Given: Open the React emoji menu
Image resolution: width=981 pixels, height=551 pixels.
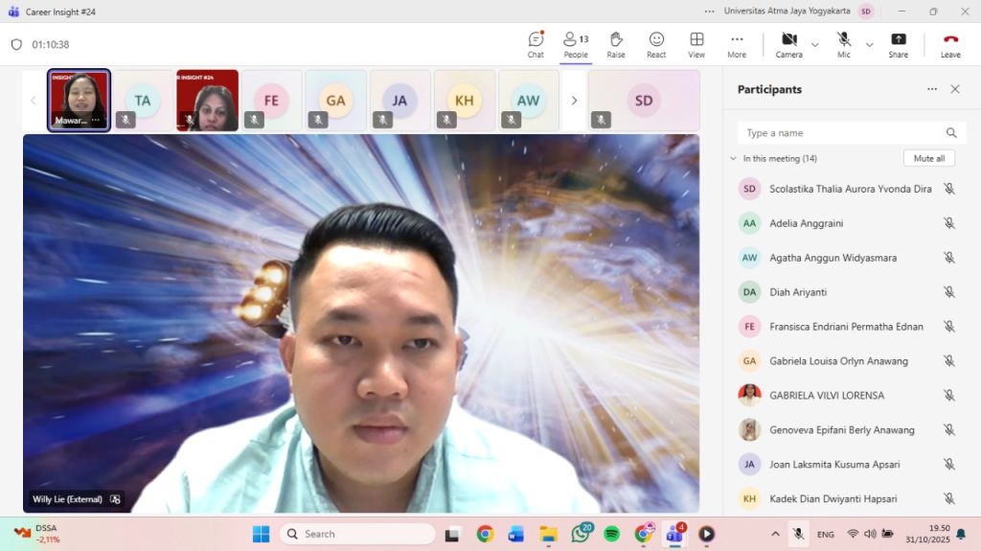Looking at the screenshot, I should pyautogui.click(x=656, y=43).
